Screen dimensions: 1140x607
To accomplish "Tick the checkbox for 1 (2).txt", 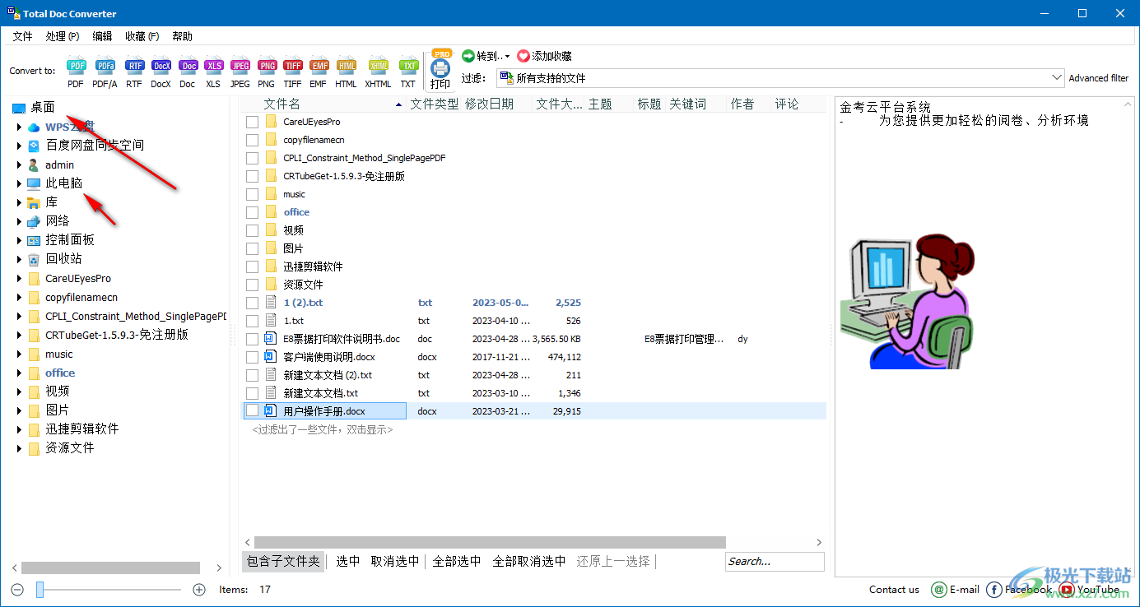I will pos(253,303).
